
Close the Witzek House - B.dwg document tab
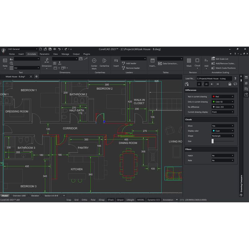click(x=31, y=77)
